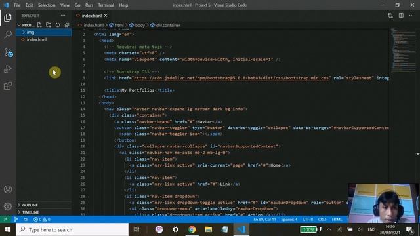Image resolution: width=420 pixels, height=236 pixels.
Task: Open Explorer views and more actions menu
Action: coord(63,16)
